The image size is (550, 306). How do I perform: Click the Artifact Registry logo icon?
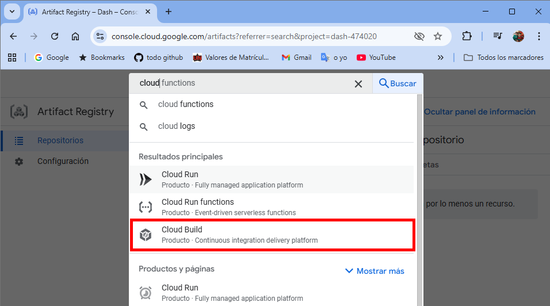[19, 112]
